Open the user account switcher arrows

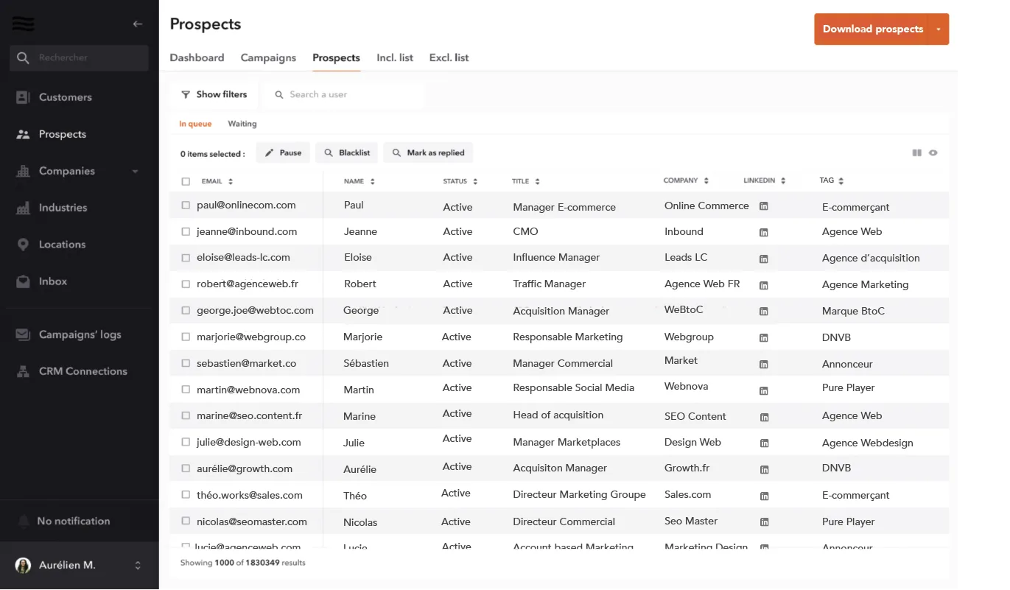[137, 566]
